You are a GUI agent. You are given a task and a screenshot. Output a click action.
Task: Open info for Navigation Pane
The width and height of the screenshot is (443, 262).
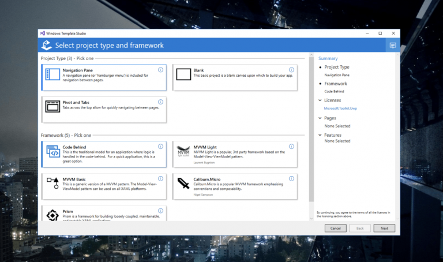click(x=160, y=69)
